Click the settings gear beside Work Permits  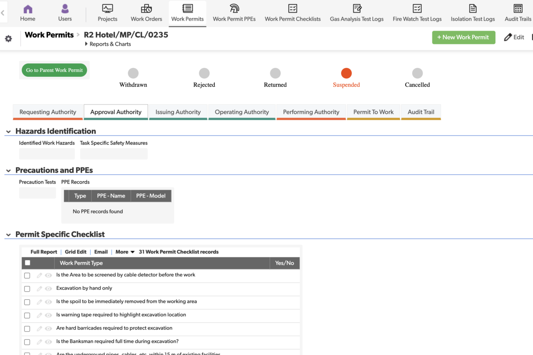tap(8, 39)
